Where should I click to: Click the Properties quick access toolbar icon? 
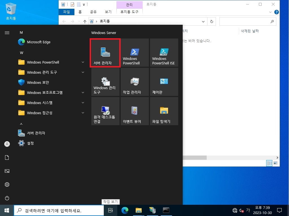pos(72,4)
